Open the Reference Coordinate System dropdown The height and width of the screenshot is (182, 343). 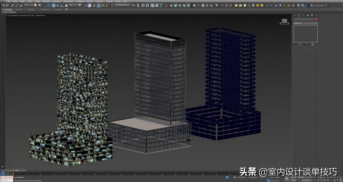coord(73,5)
